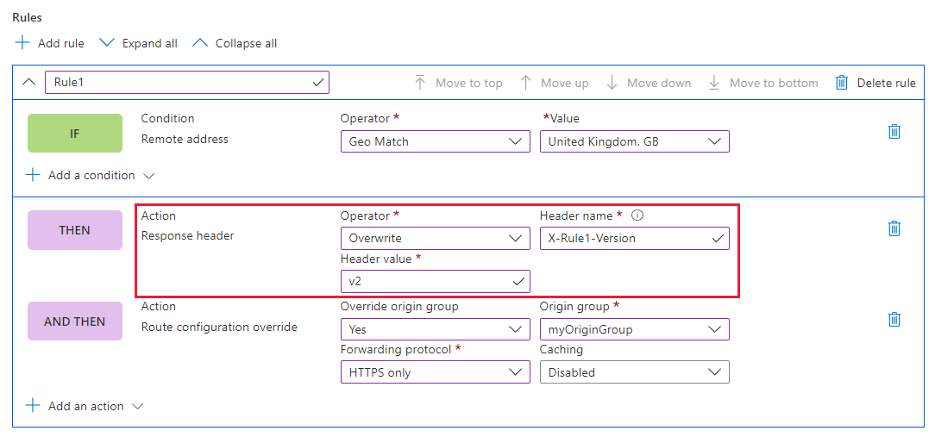Edit the v2 header value field

[x=436, y=281]
